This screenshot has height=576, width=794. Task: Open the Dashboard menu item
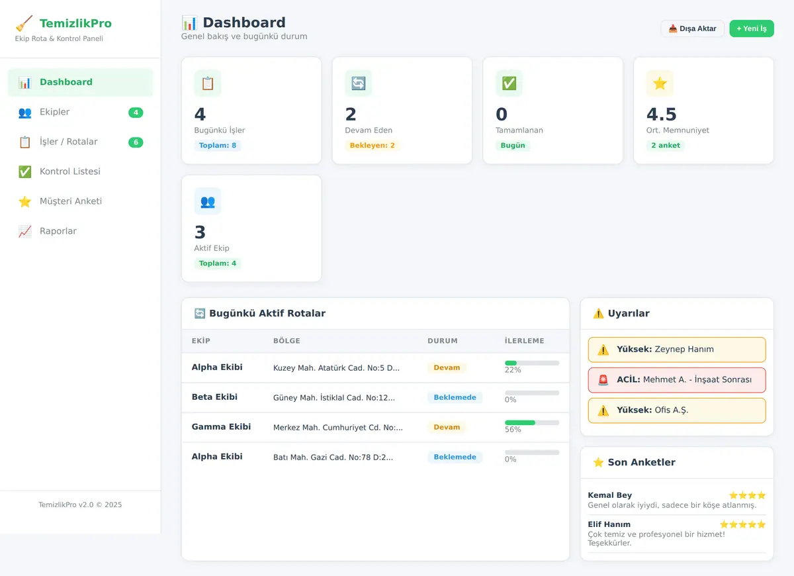pos(81,83)
